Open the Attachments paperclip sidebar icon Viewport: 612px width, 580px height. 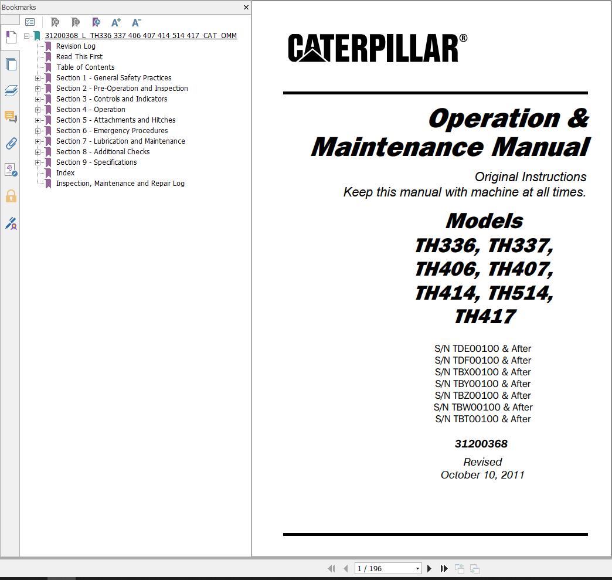(x=11, y=143)
